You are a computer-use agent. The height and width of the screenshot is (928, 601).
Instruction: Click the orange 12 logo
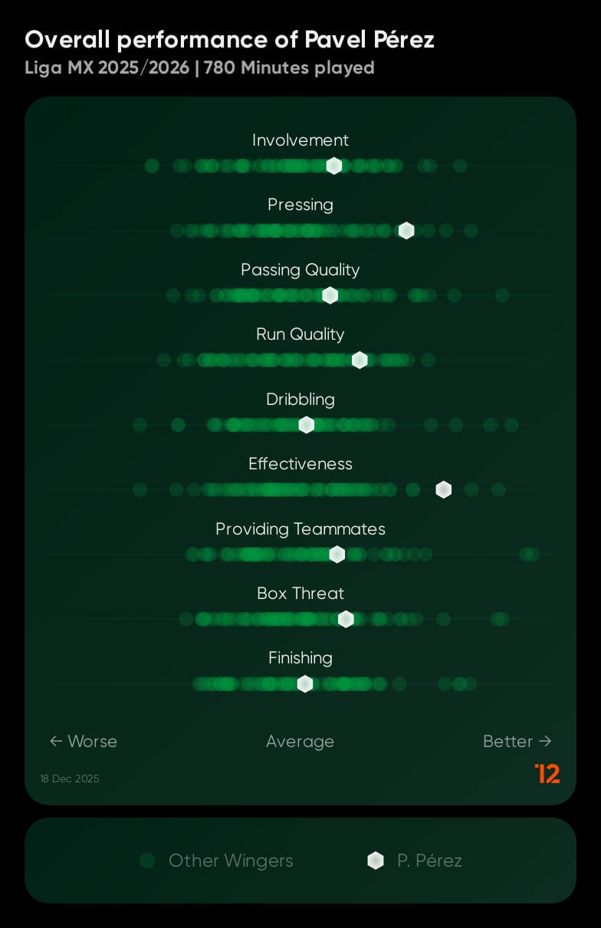pyautogui.click(x=547, y=773)
